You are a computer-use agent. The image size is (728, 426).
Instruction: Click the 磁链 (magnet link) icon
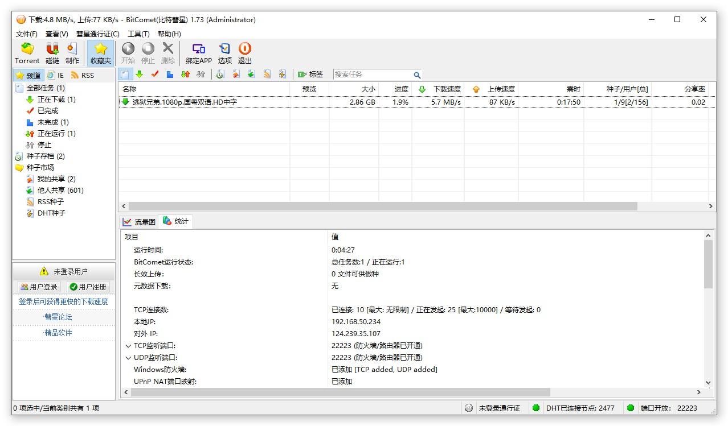click(x=52, y=52)
